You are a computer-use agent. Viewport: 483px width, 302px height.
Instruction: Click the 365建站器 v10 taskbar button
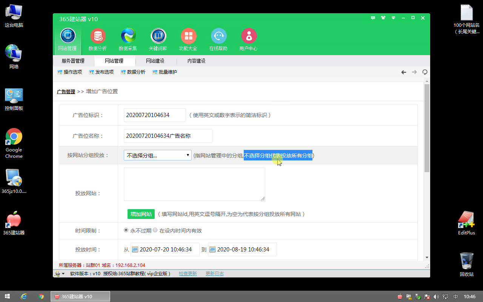coord(80,296)
